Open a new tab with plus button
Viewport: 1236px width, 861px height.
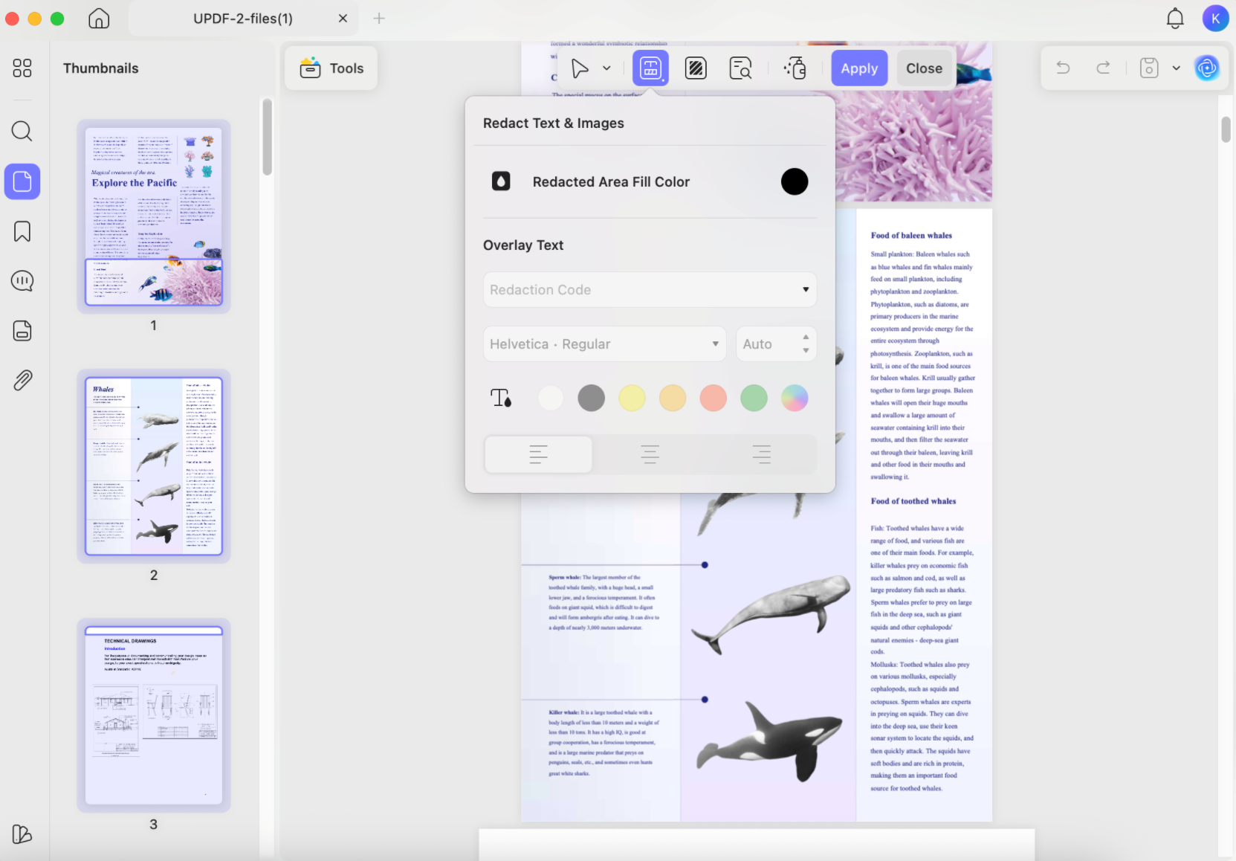(379, 19)
